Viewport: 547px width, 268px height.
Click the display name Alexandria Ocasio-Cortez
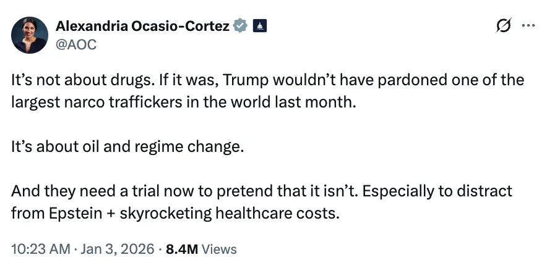click(143, 26)
